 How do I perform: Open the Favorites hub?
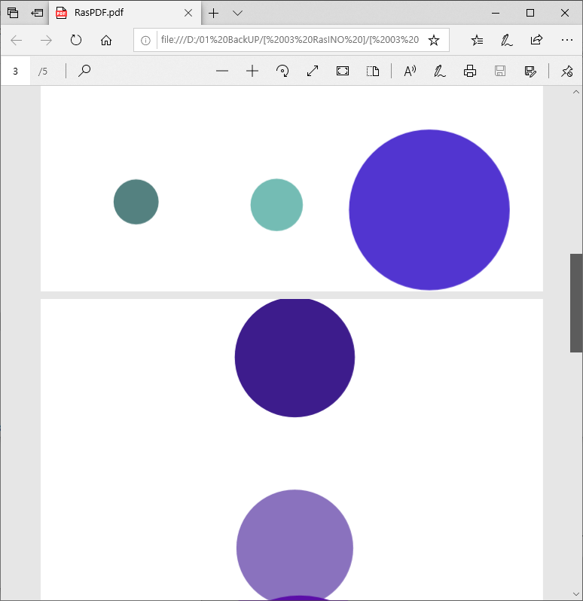[x=478, y=40]
